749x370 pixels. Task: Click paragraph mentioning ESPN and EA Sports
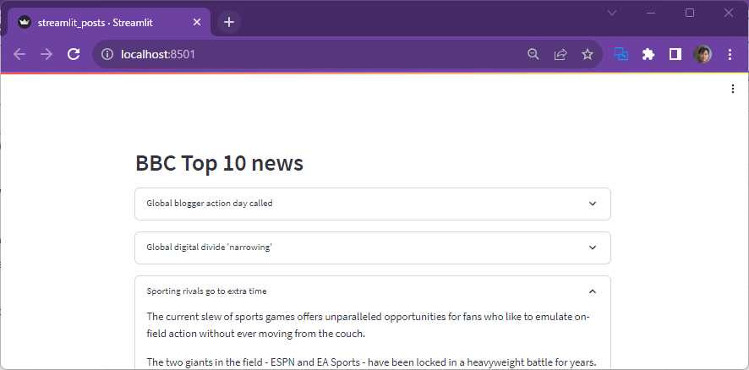371,362
